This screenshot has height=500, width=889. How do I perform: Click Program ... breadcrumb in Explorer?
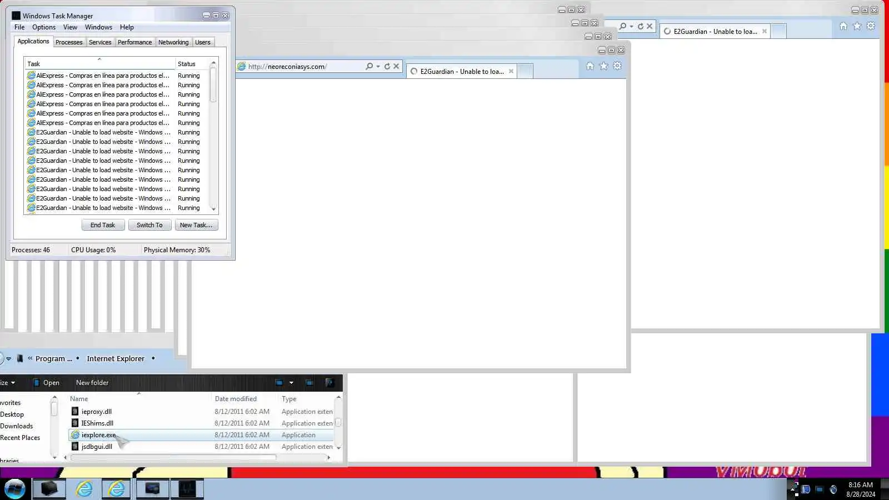click(53, 358)
